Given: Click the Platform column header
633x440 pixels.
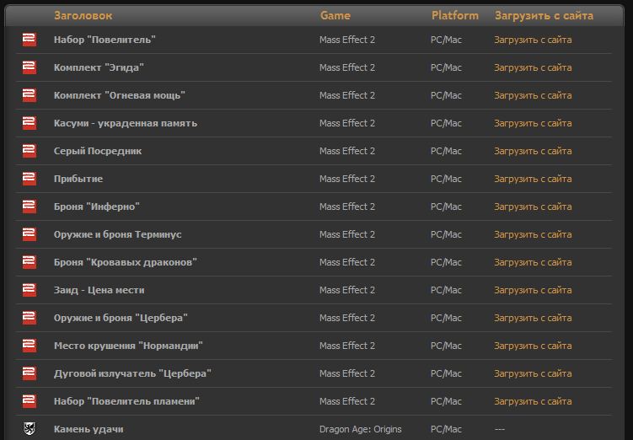Looking at the screenshot, I should (454, 15).
